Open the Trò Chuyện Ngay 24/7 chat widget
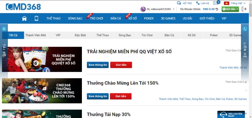Image resolution: width=252 pixels, height=118 pixels. pyautogui.click(x=231, y=114)
